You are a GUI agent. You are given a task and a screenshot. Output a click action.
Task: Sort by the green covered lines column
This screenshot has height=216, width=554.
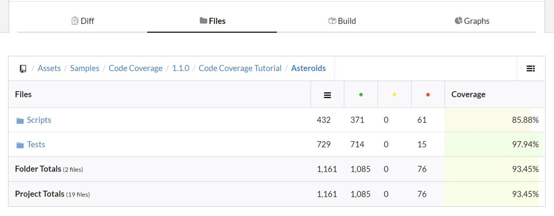(361, 94)
